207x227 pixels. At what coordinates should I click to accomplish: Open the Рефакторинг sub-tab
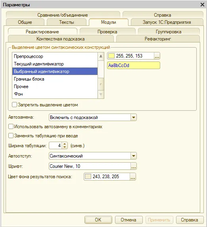[158, 39]
